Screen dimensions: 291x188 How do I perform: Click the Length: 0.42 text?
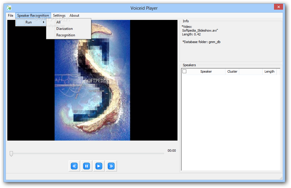pyautogui.click(x=191, y=34)
